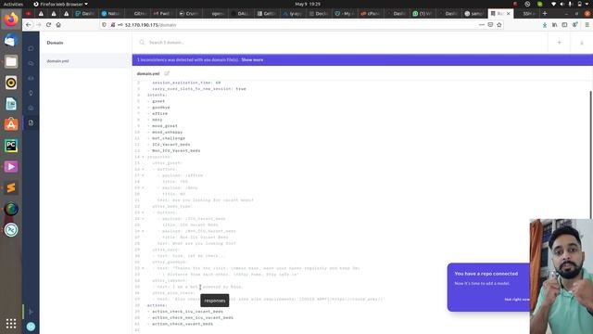Open the multi-bubble conversations icon in the Rasa X sidebar
This screenshot has height=334, width=593.
pyautogui.click(x=31, y=63)
